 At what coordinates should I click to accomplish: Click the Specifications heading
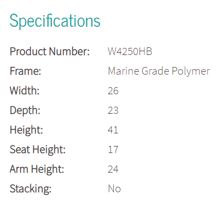coord(55,21)
